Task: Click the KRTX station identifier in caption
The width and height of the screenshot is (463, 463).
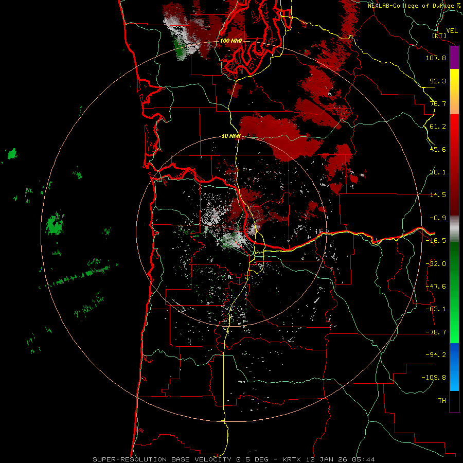Action: coord(292,459)
